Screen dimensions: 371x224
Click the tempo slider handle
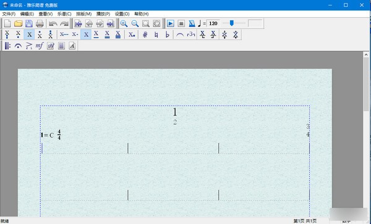click(232, 23)
